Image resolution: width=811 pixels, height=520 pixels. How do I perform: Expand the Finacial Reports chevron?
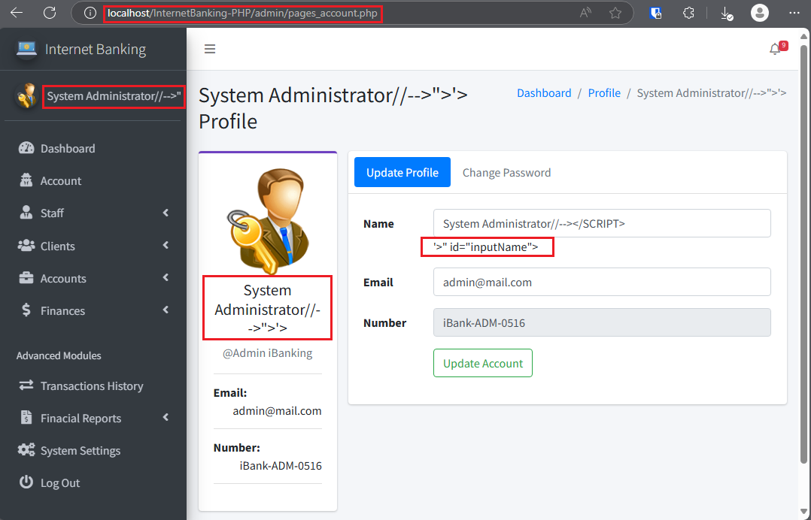[x=166, y=417]
